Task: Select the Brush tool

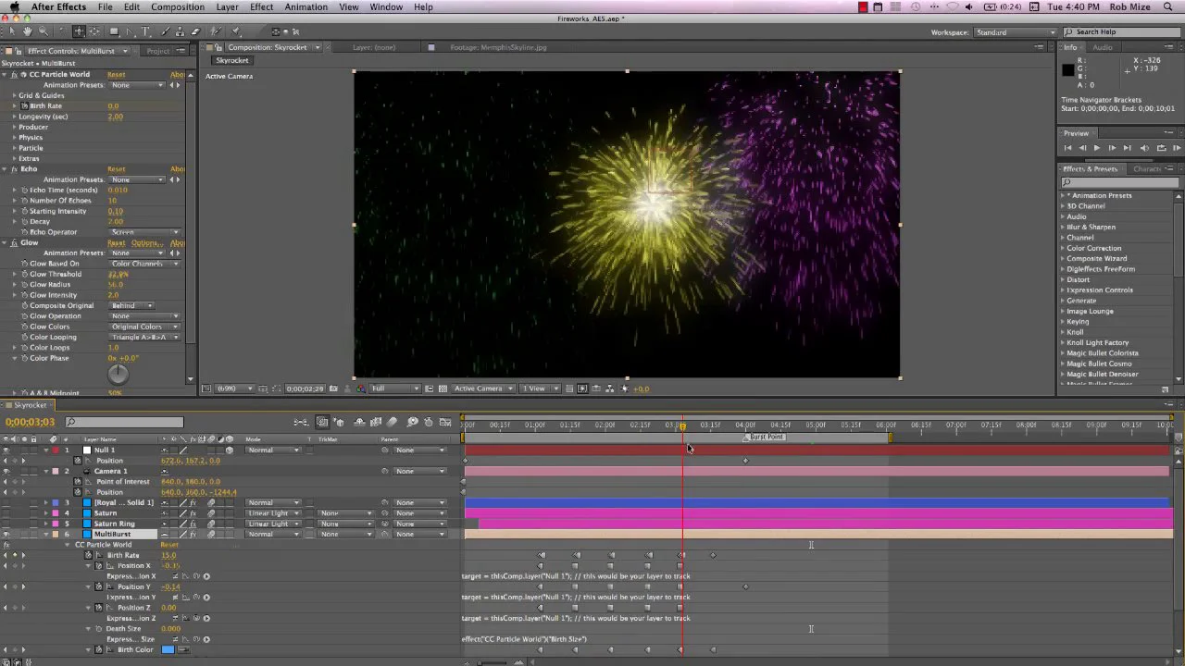Action: click(x=165, y=31)
